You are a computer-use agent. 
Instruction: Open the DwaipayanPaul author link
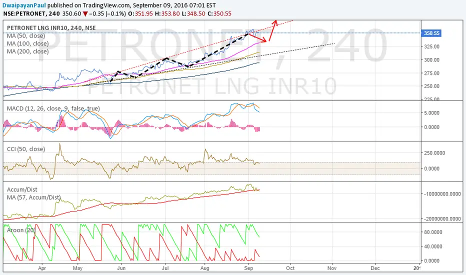[24, 5]
